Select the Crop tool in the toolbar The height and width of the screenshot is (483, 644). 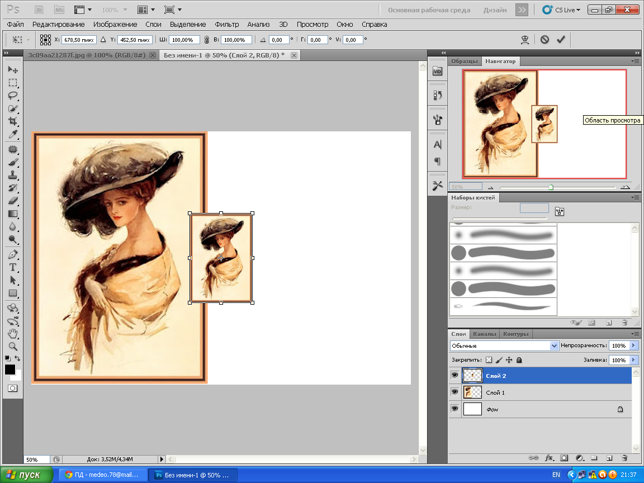click(13, 121)
